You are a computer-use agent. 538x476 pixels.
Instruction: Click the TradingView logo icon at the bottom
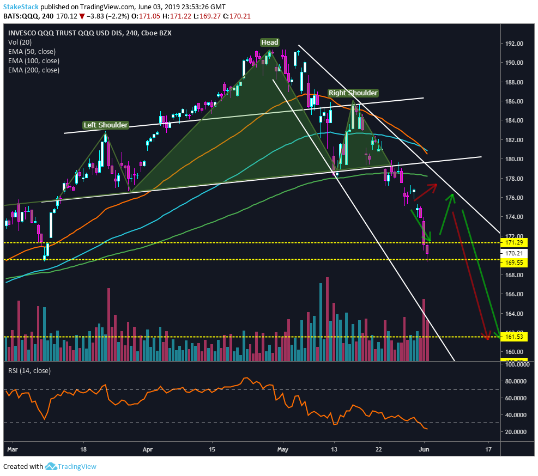(51, 466)
